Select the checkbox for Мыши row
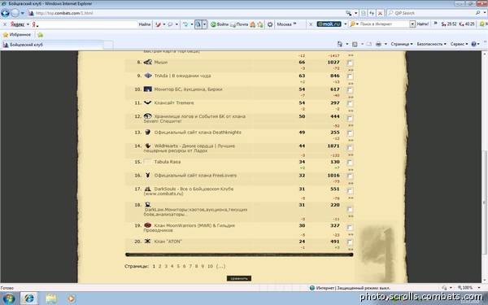 350,63
